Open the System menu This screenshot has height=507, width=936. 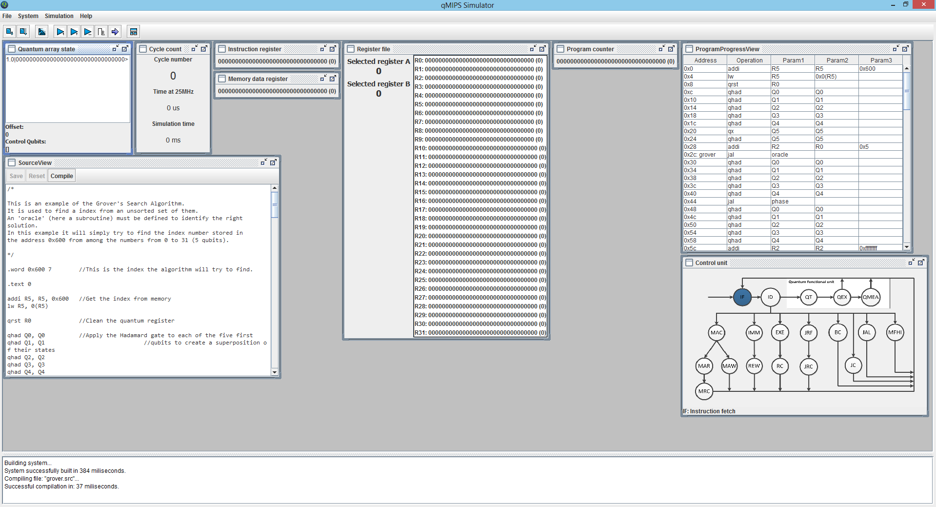[x=28, y=16]
